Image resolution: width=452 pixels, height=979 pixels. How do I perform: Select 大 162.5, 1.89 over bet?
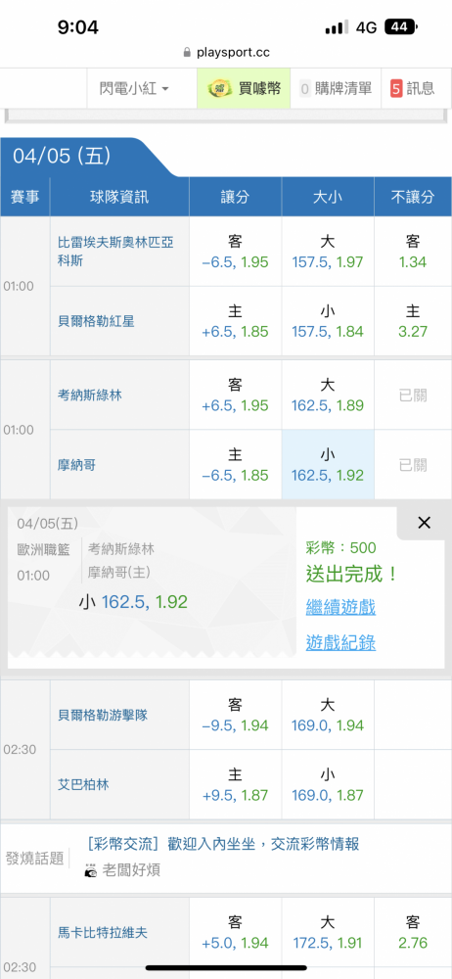(328, 396)
